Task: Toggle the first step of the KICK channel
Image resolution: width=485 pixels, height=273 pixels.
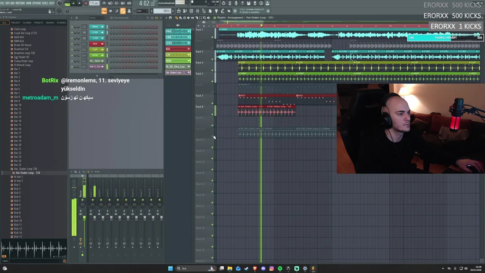Action: click(x=111, y=44)
